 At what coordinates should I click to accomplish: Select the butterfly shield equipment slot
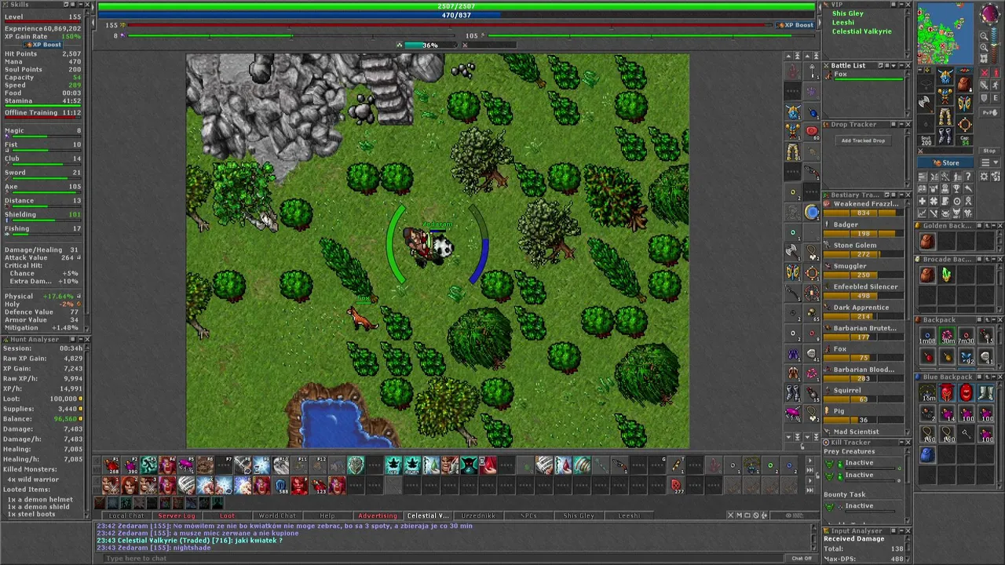(965, 104)
